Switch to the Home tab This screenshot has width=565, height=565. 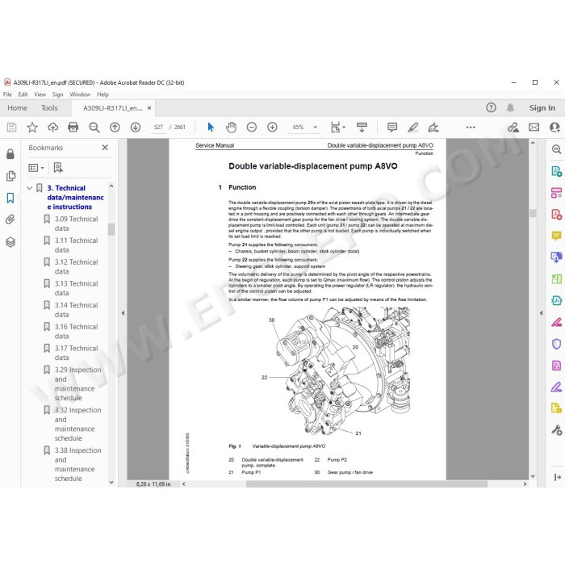(17, 107)
